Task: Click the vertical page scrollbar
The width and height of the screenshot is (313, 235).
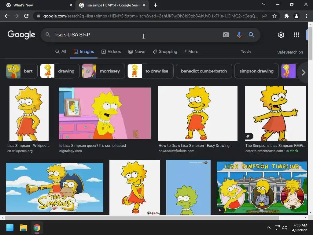Action: [x=310, y=43]
